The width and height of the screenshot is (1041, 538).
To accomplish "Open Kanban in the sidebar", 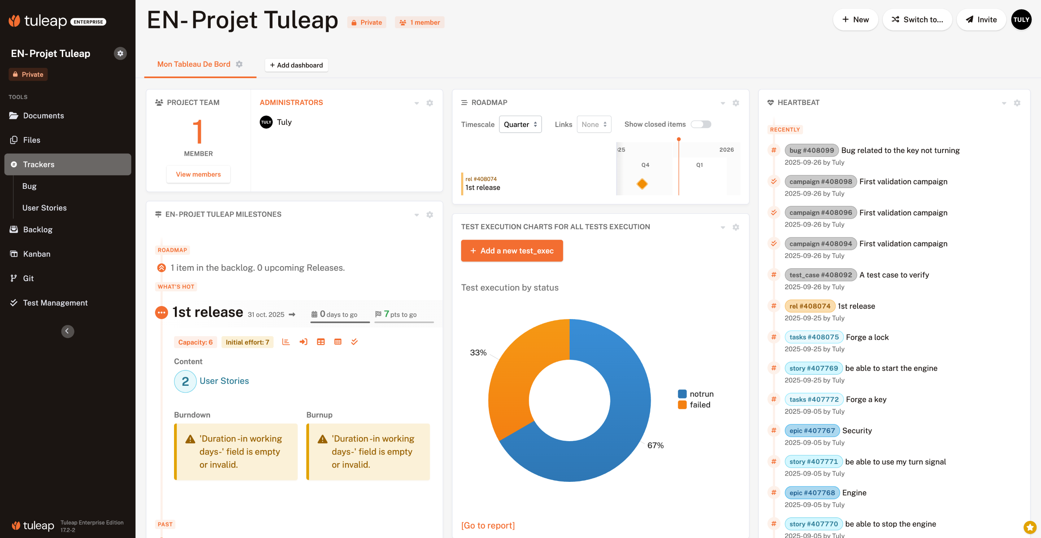I will pyautogui.click(x=37, y=254).
